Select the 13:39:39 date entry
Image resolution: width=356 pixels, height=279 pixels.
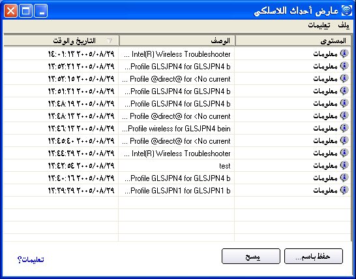click(x=81, y=191)
